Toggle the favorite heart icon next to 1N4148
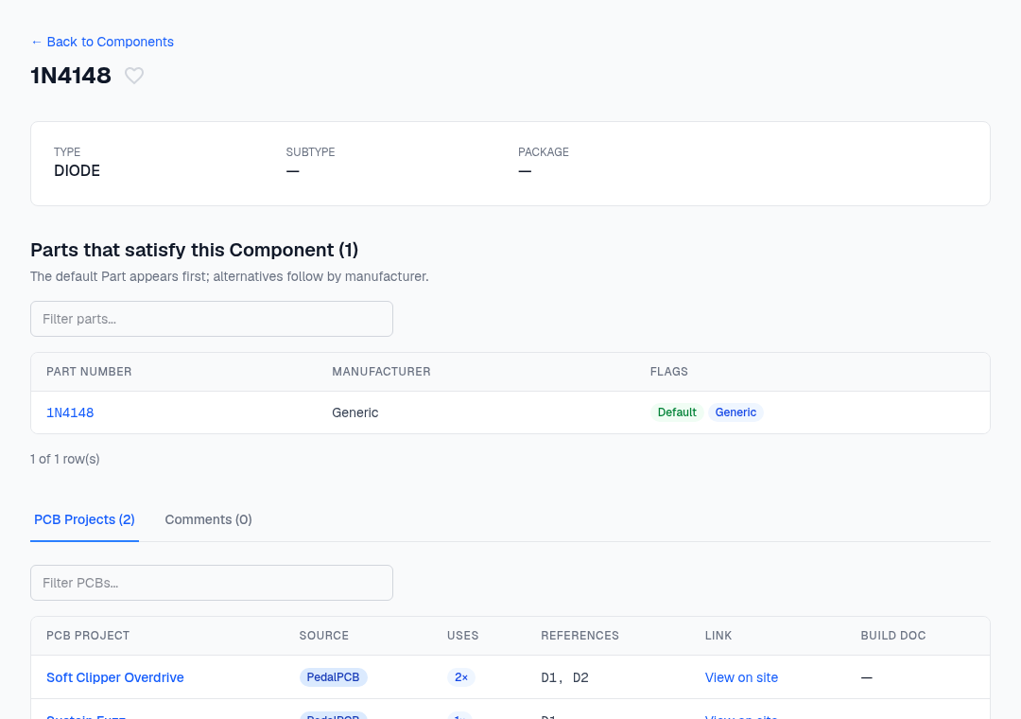The width and height of the screenshot is (1021, 719). point(134,76)
